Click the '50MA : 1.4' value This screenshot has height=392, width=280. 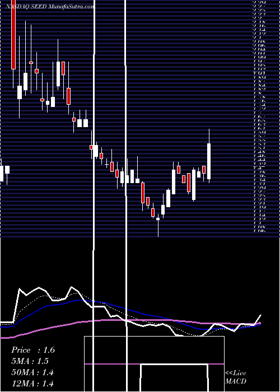coord(32,372)
